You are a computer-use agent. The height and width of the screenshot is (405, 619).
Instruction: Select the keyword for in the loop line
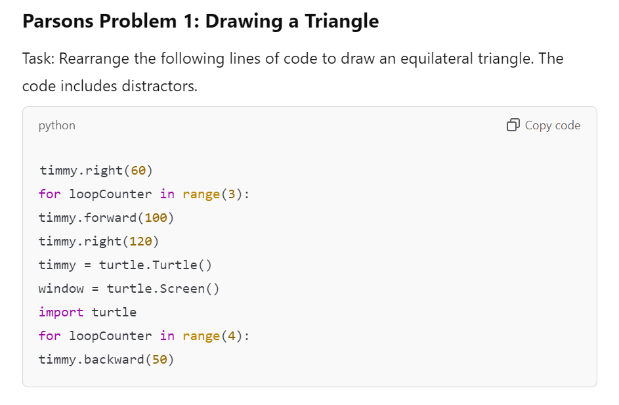pyautogui.click(x=49, y=194)
